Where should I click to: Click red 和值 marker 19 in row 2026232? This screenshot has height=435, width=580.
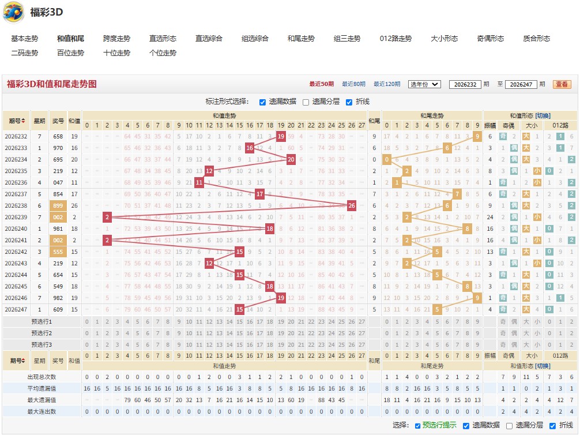coord(281,136)
